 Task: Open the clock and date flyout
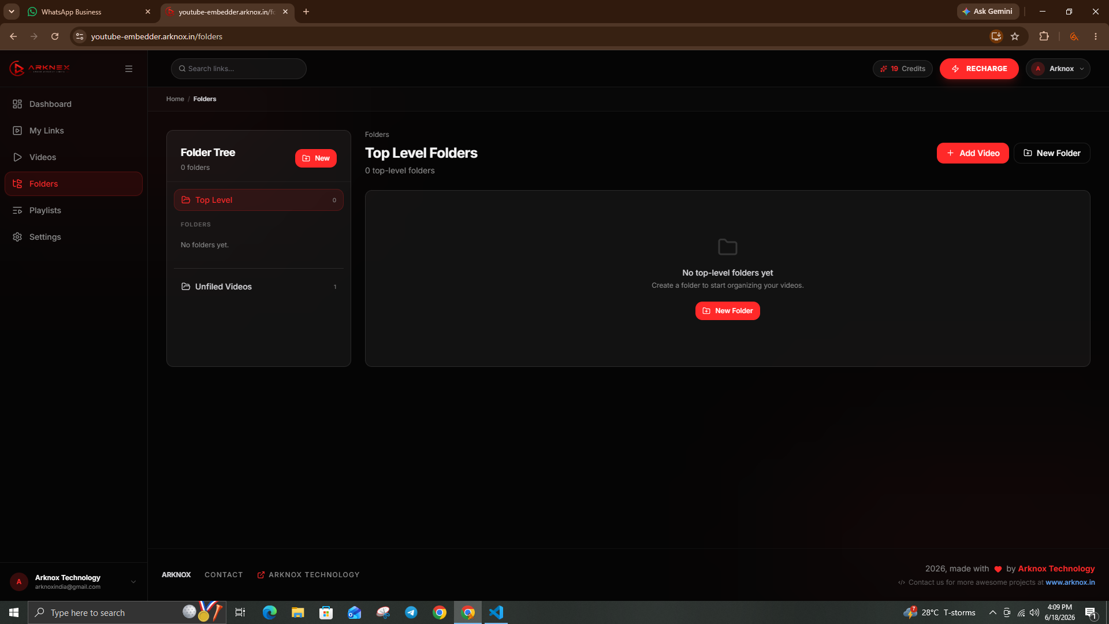[1059, 612]
